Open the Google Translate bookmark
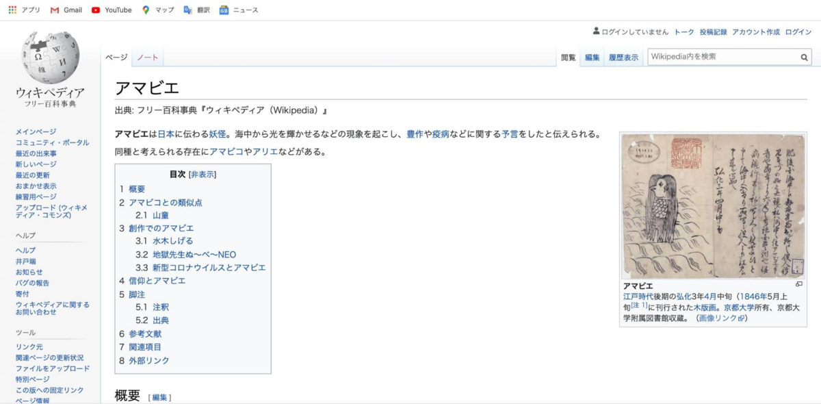 coord(197,10)
